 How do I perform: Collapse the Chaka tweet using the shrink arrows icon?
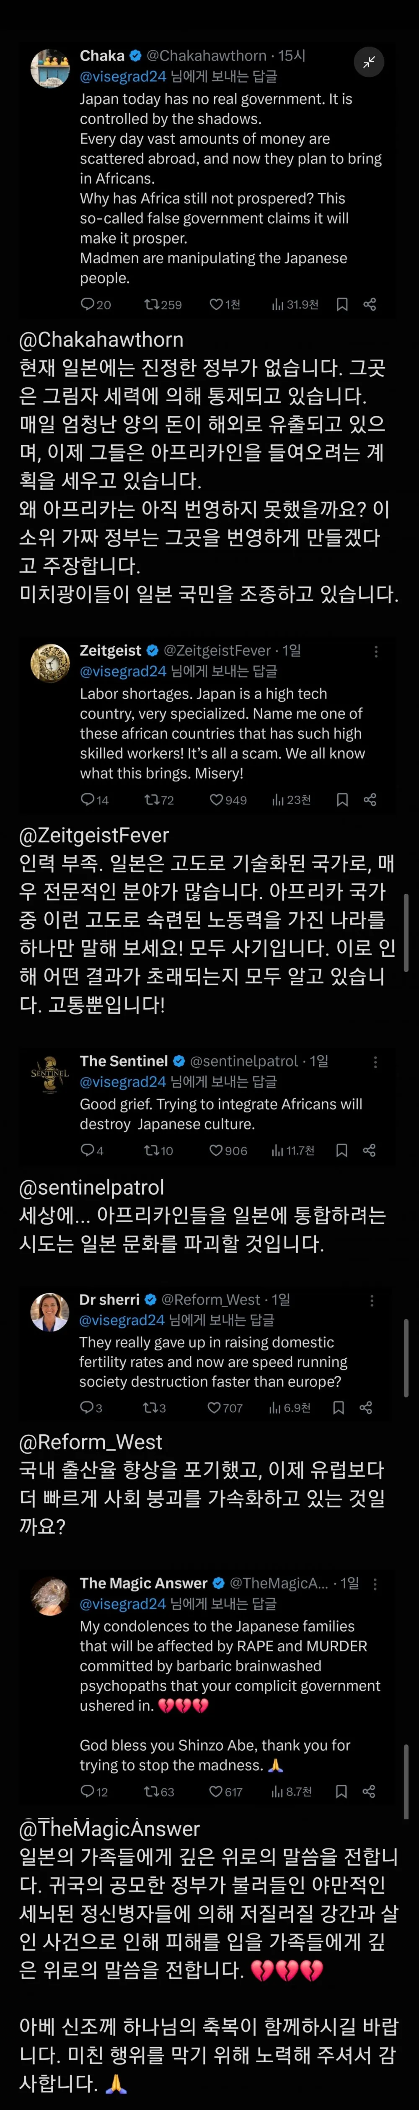click(x=369, y=62)
